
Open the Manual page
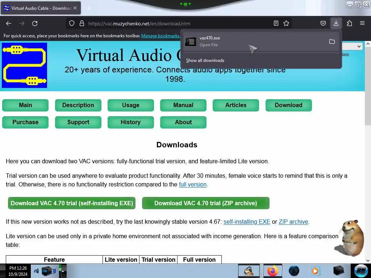tap(183, 105)
